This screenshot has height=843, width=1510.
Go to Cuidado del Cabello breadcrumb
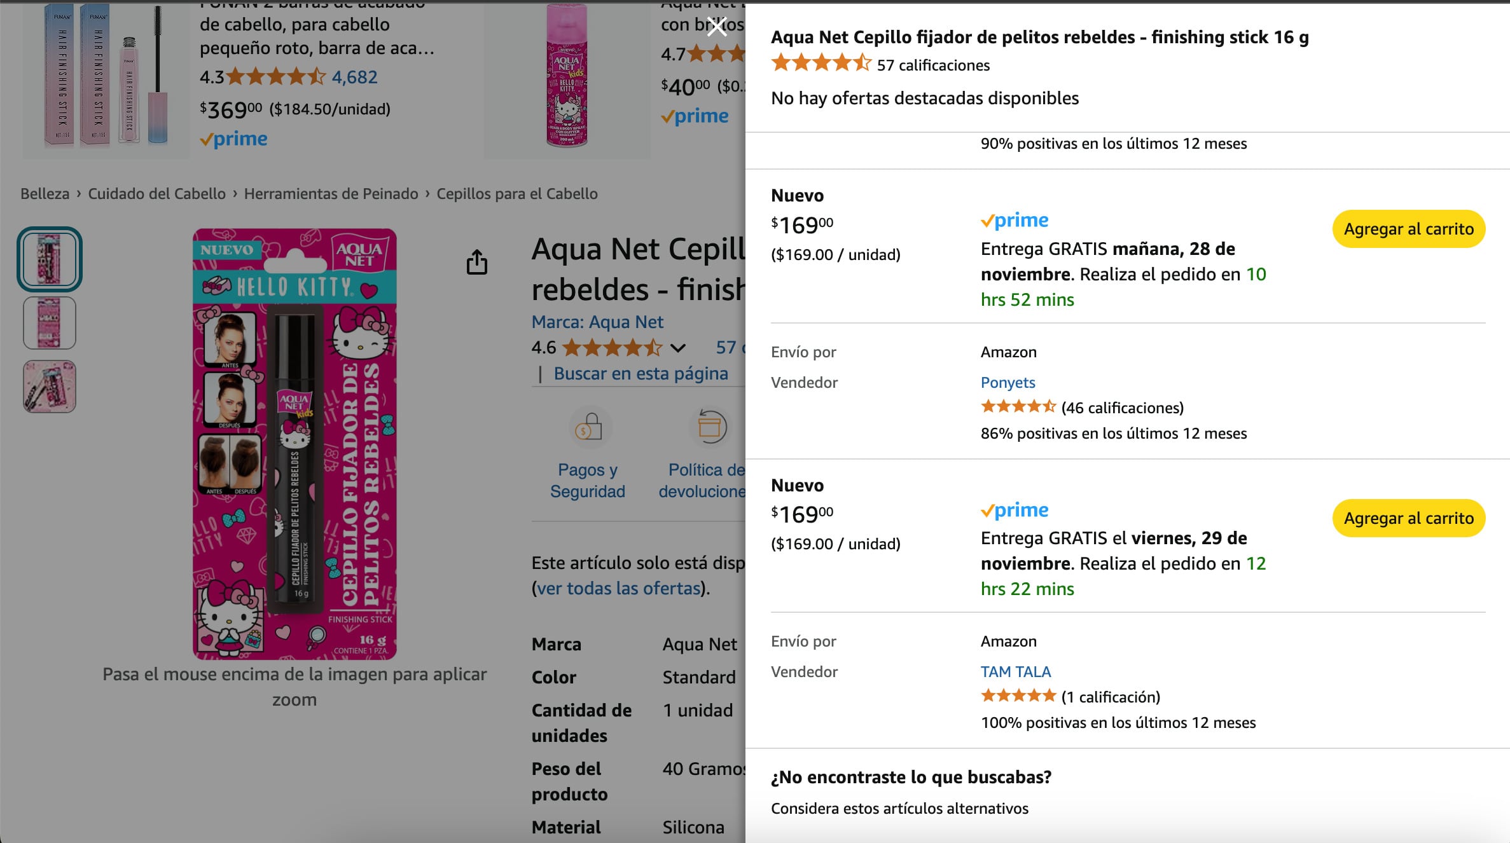[x=156, y=194]
